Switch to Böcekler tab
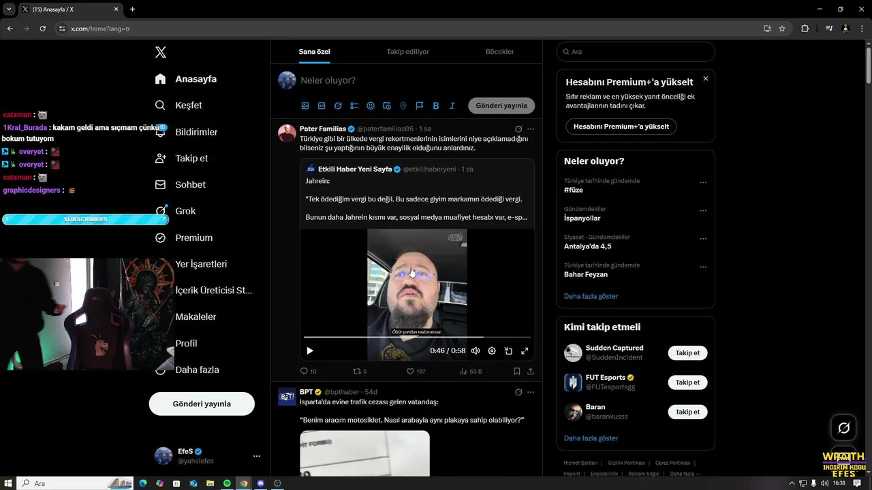 499,52
